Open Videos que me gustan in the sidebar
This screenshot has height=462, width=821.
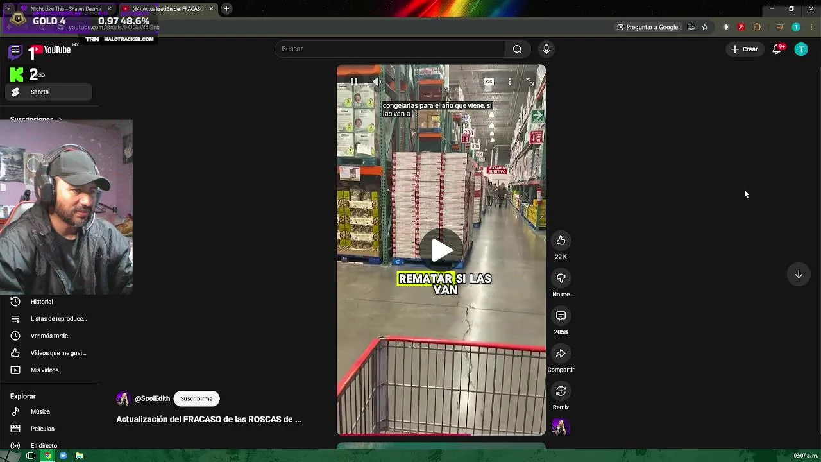tap(49, 353)
